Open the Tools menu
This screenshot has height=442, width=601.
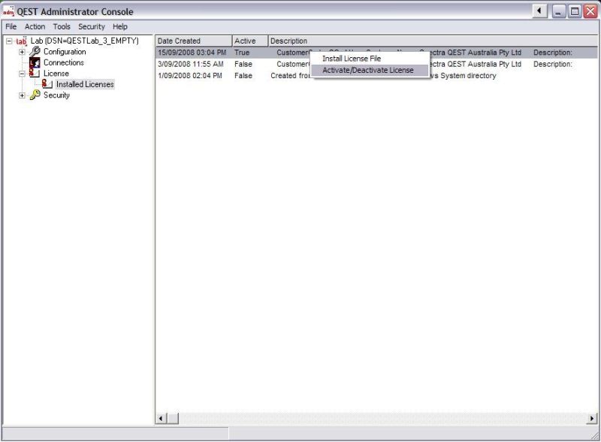click(x=61, y=26)
